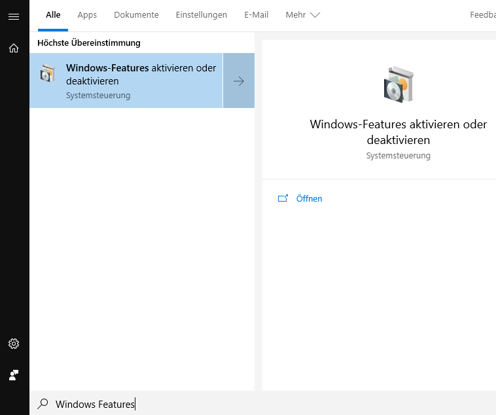Click the Feedback button at top right

483,15
